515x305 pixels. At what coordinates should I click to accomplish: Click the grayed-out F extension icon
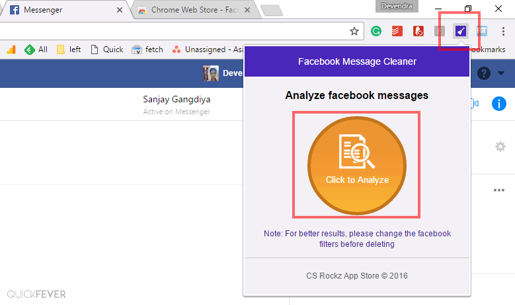440,31
